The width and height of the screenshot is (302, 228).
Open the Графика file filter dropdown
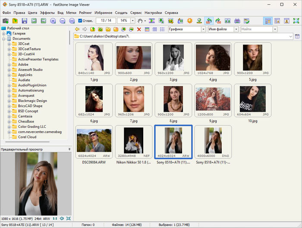(x=204, y=29)
